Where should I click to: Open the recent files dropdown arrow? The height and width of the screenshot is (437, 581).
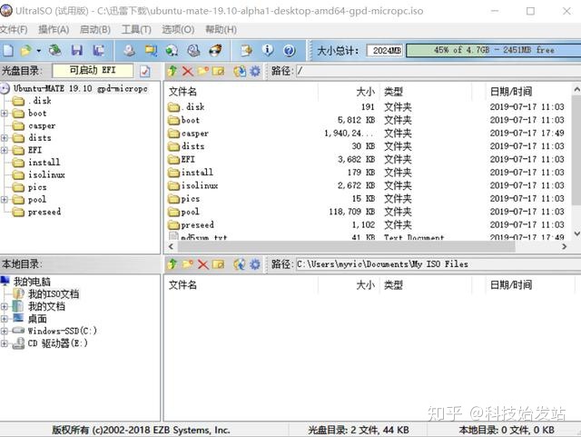(38, 51)
